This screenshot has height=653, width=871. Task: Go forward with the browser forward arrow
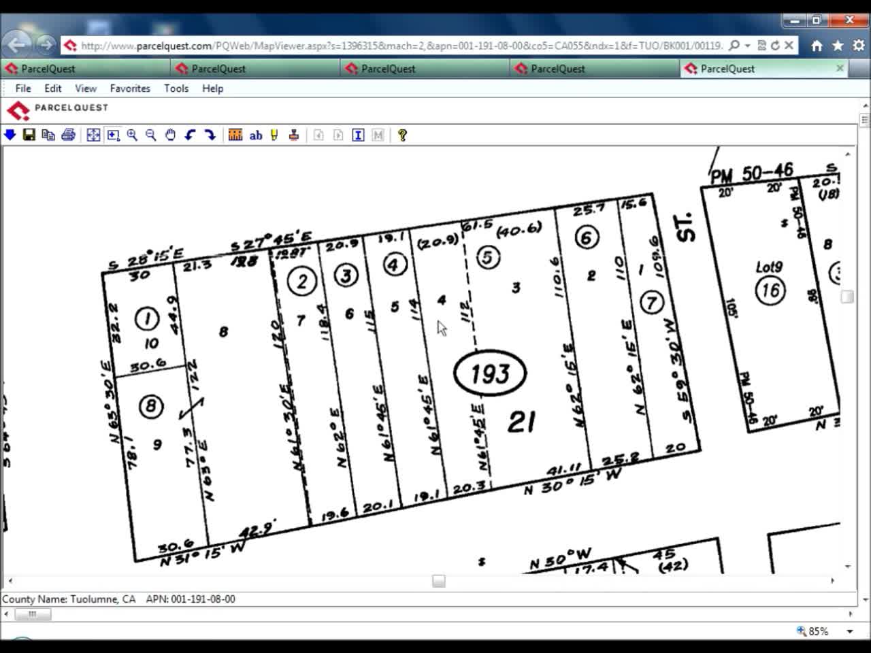click(45, 45)
